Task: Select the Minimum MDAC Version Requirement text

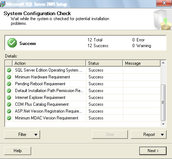Action: pos(47,118)
